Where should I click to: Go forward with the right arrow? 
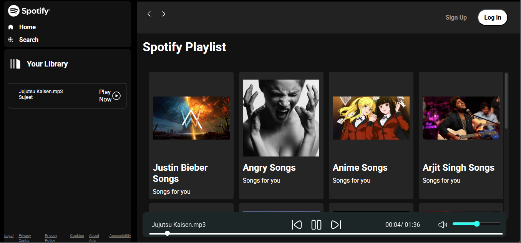164,14
